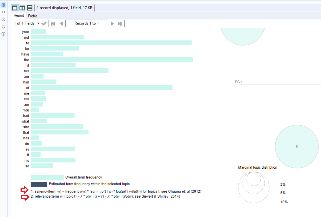Click the tag icon in the left sidebar
This screenshot has width=321, height=217.
(3, 27)
